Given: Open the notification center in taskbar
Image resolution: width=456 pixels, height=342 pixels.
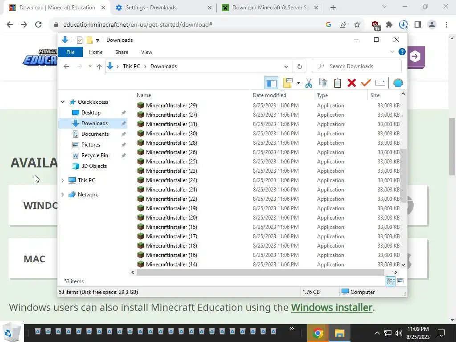Looking at the screenshot, I should (441, 333).
